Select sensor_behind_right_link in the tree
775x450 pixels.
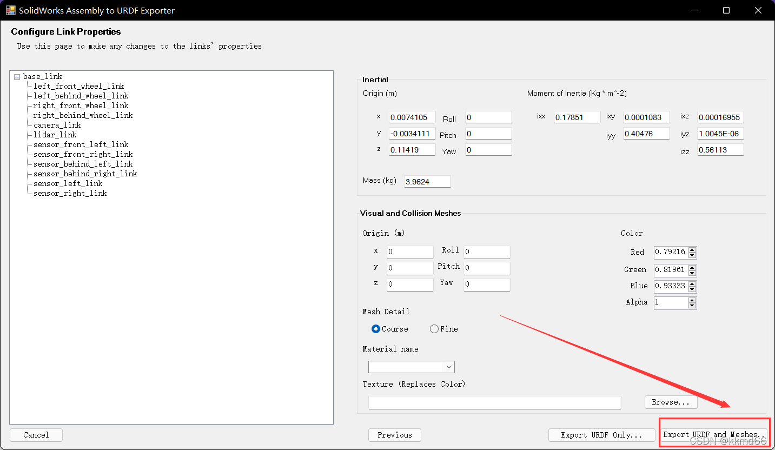pos(85,174)
